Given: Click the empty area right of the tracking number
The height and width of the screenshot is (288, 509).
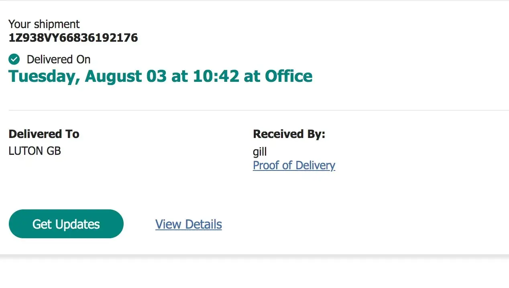Looking at the screenshot, I should [x=321, y=38].
